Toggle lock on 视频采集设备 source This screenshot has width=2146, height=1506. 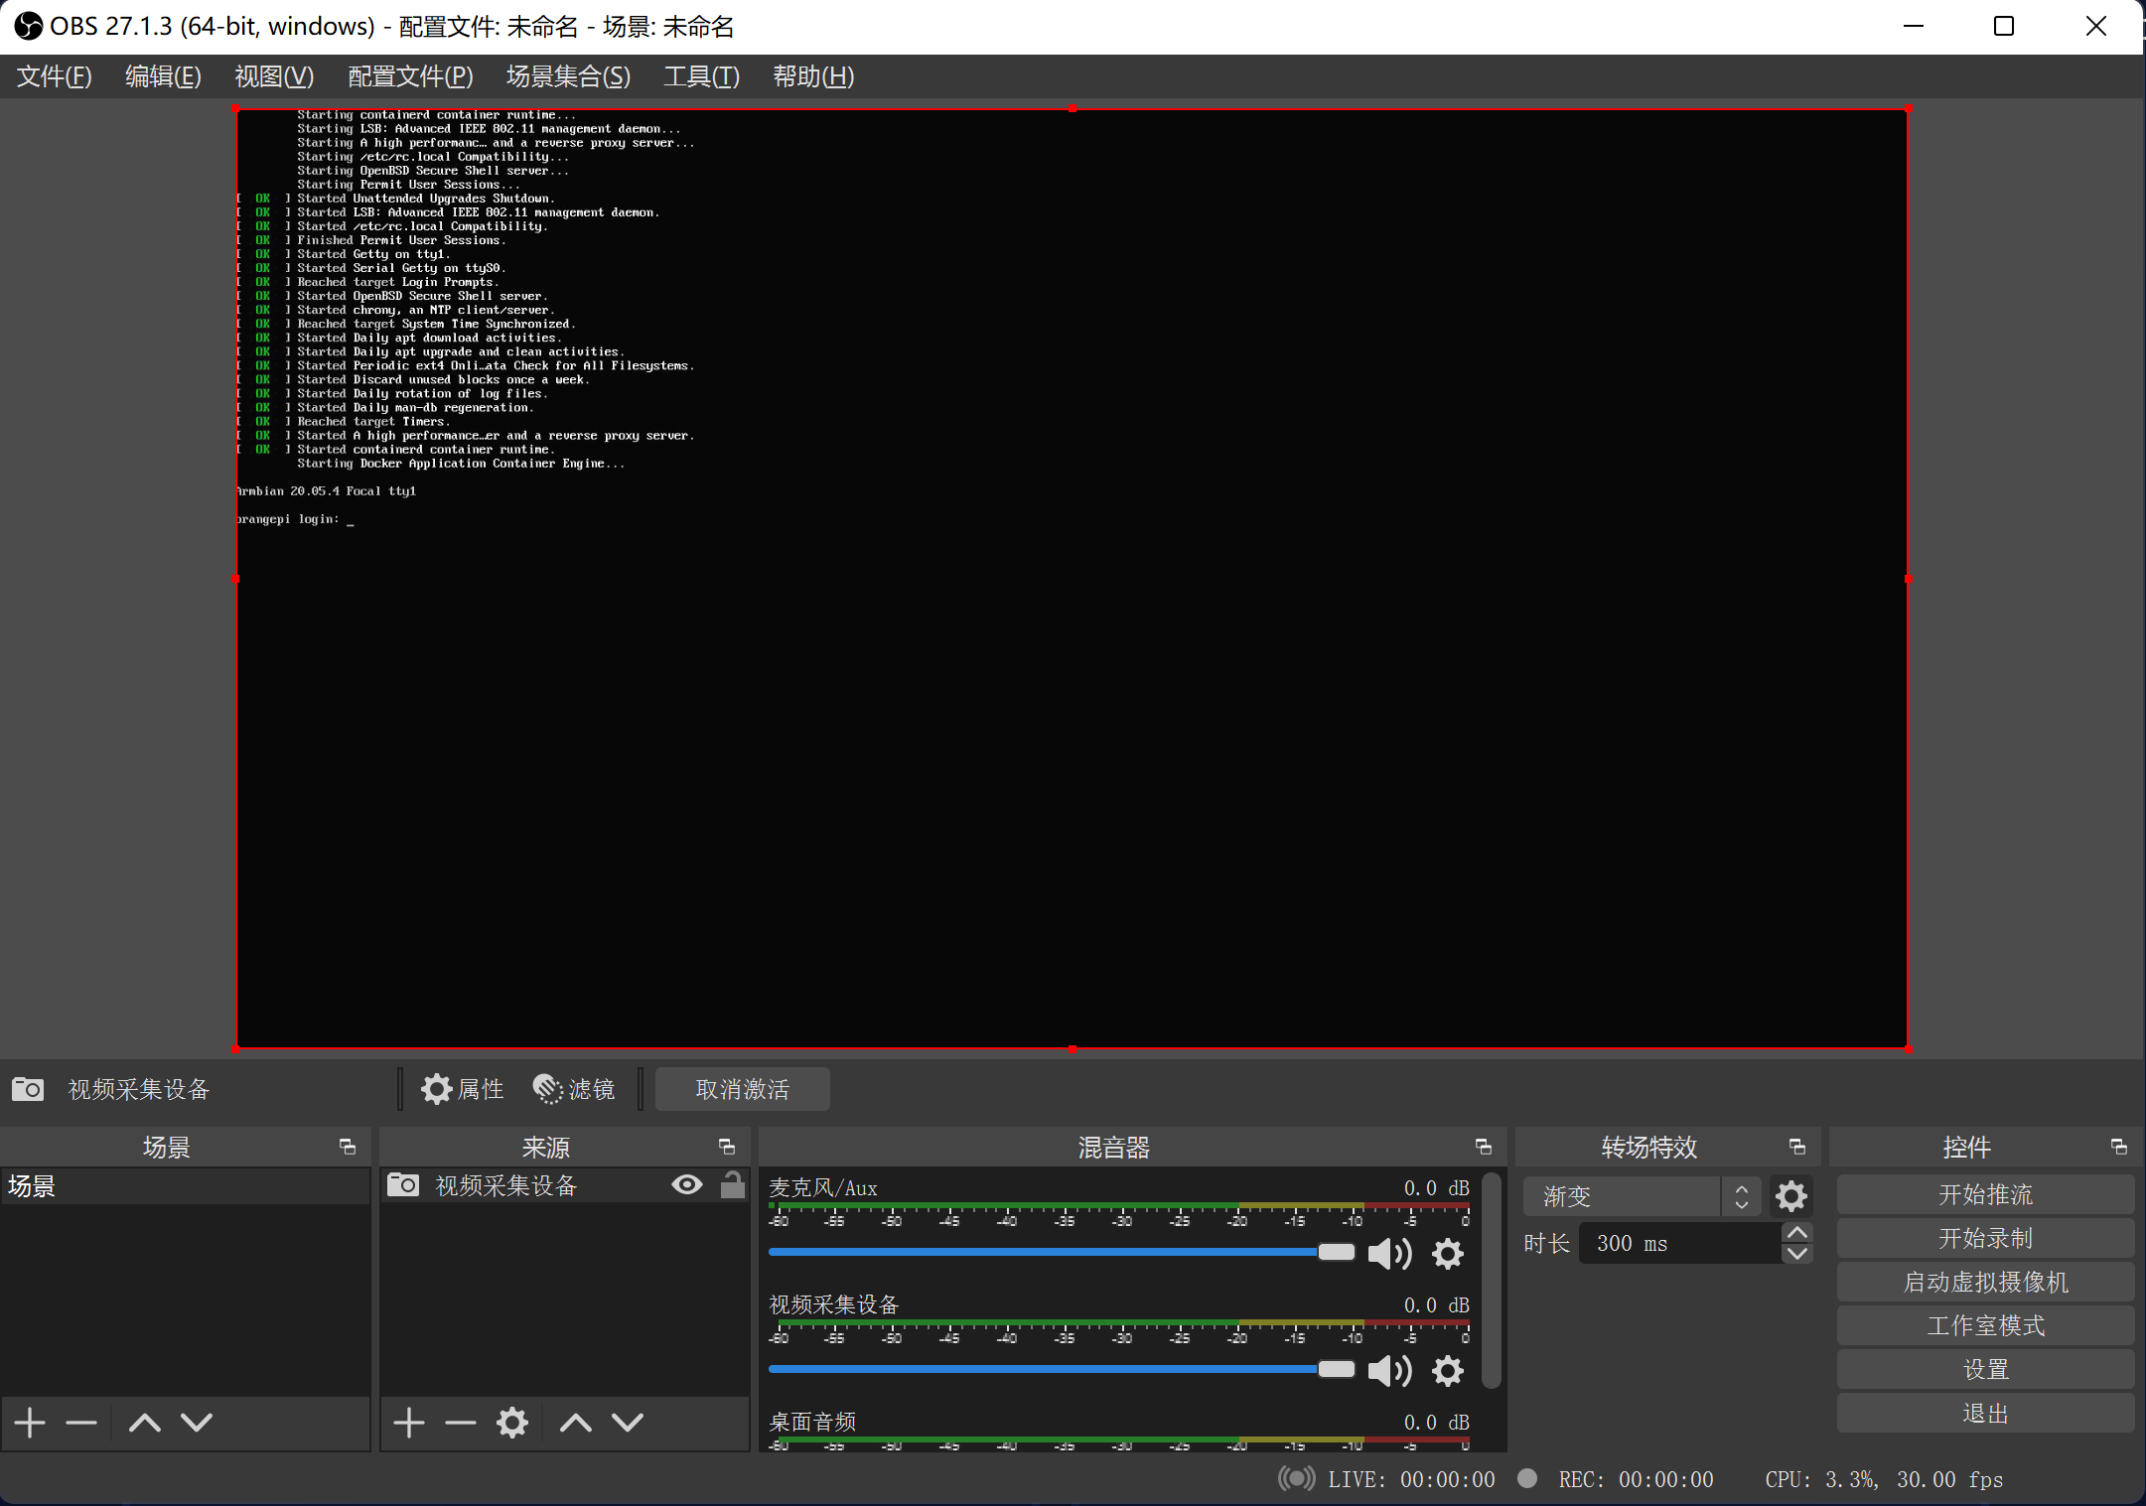pos(732,1184)
